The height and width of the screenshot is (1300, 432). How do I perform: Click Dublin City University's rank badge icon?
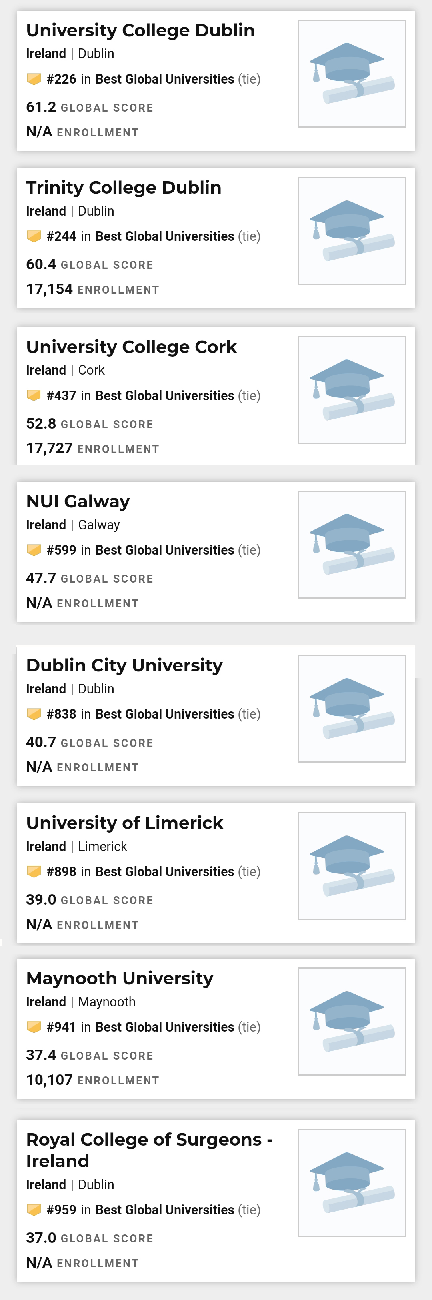[x=33, y=713]
